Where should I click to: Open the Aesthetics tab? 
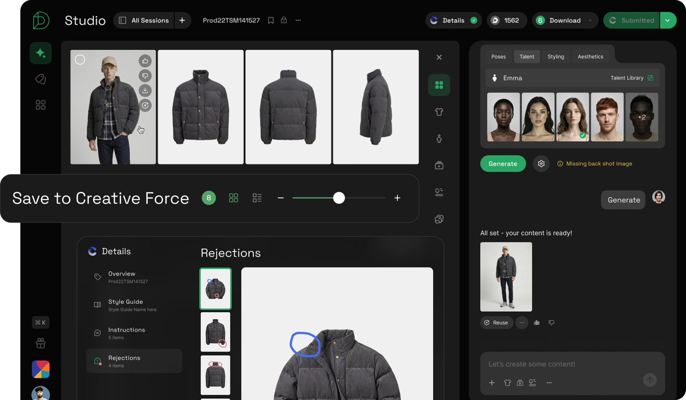point(590,57)
